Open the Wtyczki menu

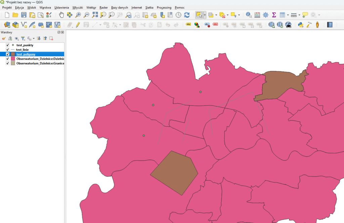tap(77, 7)
